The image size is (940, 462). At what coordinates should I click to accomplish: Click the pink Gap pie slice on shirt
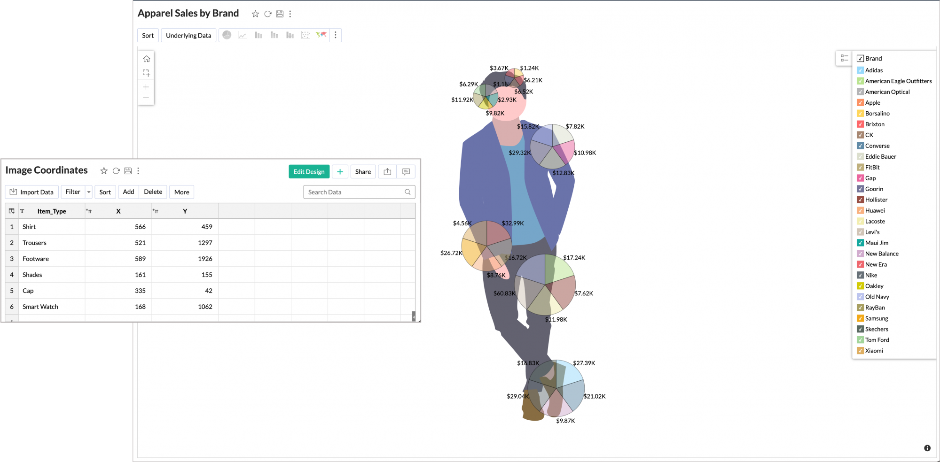click(566, 151)
